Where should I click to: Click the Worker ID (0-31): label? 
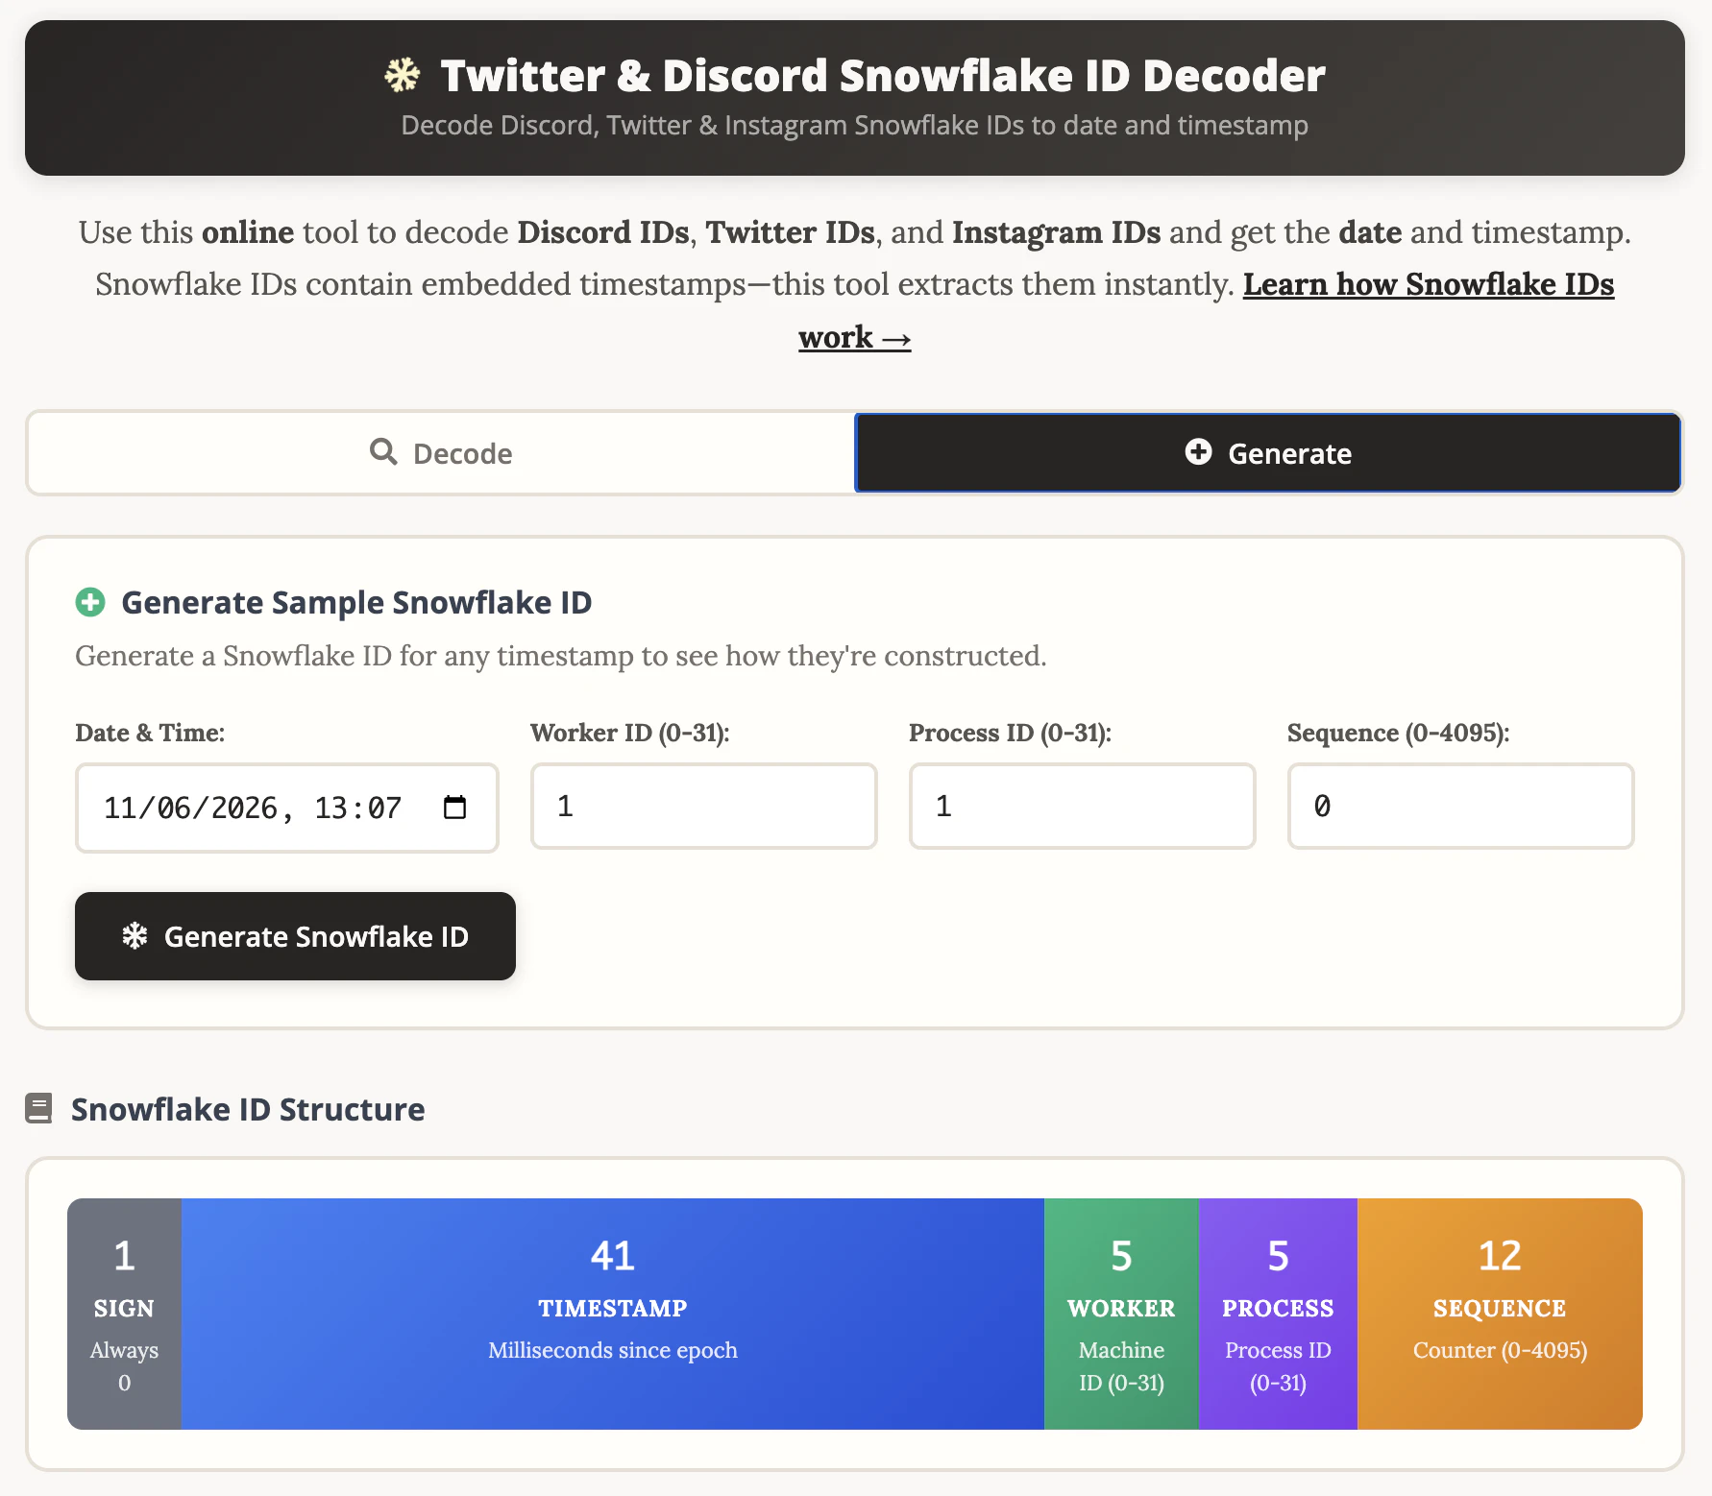(630, 733)
